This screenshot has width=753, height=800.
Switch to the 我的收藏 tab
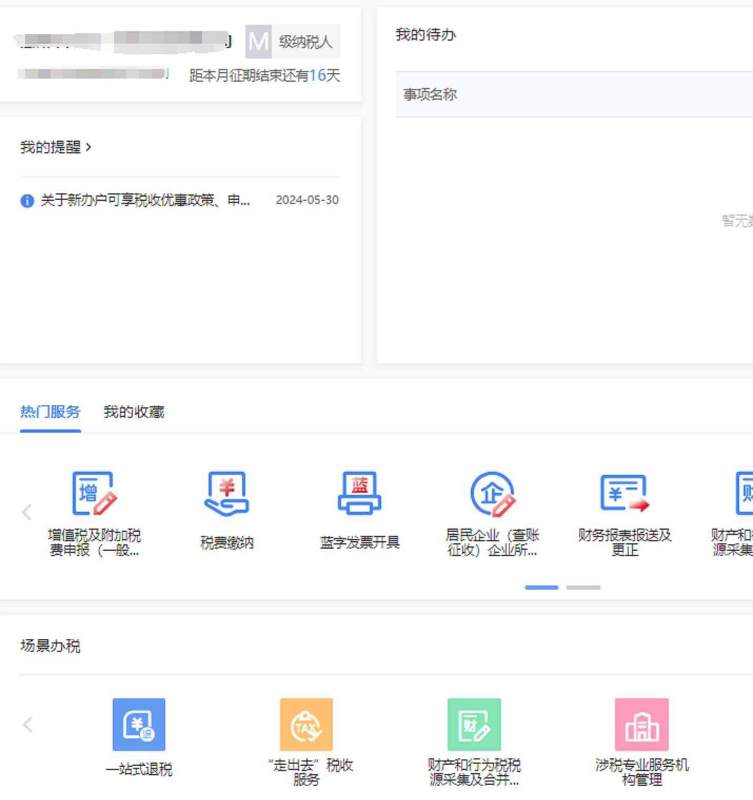coord(134,412)
